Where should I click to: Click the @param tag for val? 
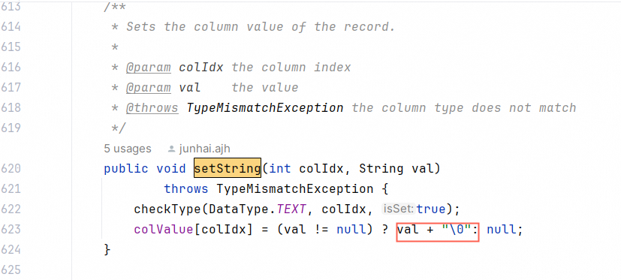(x=149, y=88)
